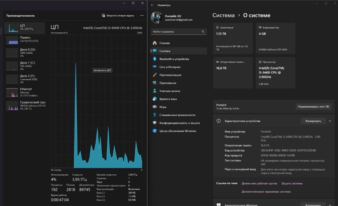Open Персонализация brush icon
Screen dimensions: 338x206
[154, 75]
